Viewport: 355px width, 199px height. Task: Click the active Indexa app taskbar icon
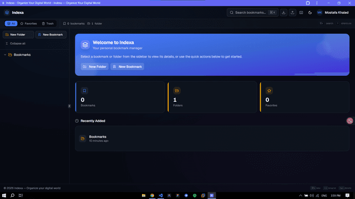212,195
